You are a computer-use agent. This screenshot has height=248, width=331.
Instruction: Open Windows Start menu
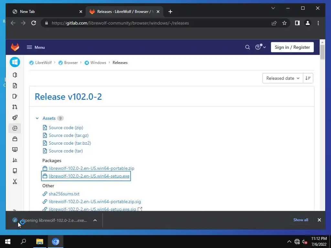8,242
